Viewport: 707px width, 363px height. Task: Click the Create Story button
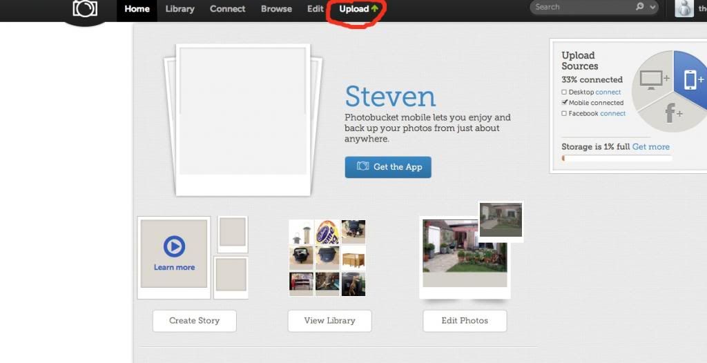194,321
